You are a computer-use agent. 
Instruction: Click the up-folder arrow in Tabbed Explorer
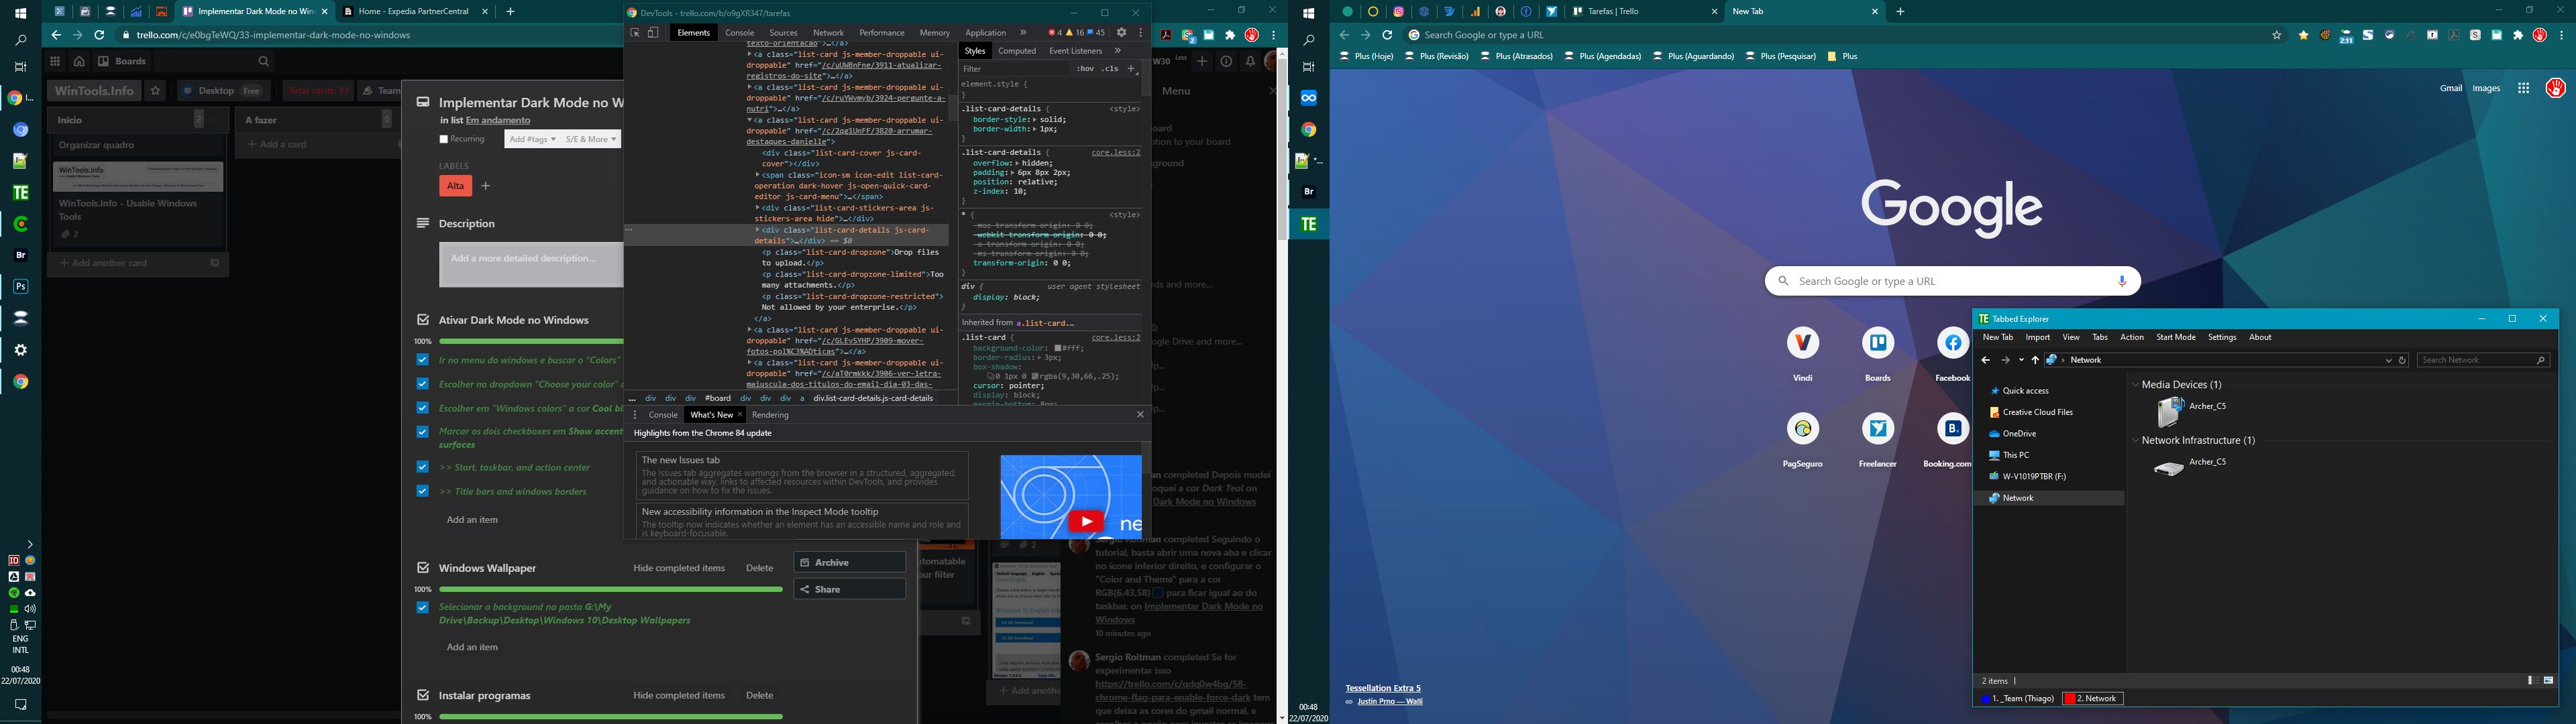pyautogui.click(x=2035, y=360)
